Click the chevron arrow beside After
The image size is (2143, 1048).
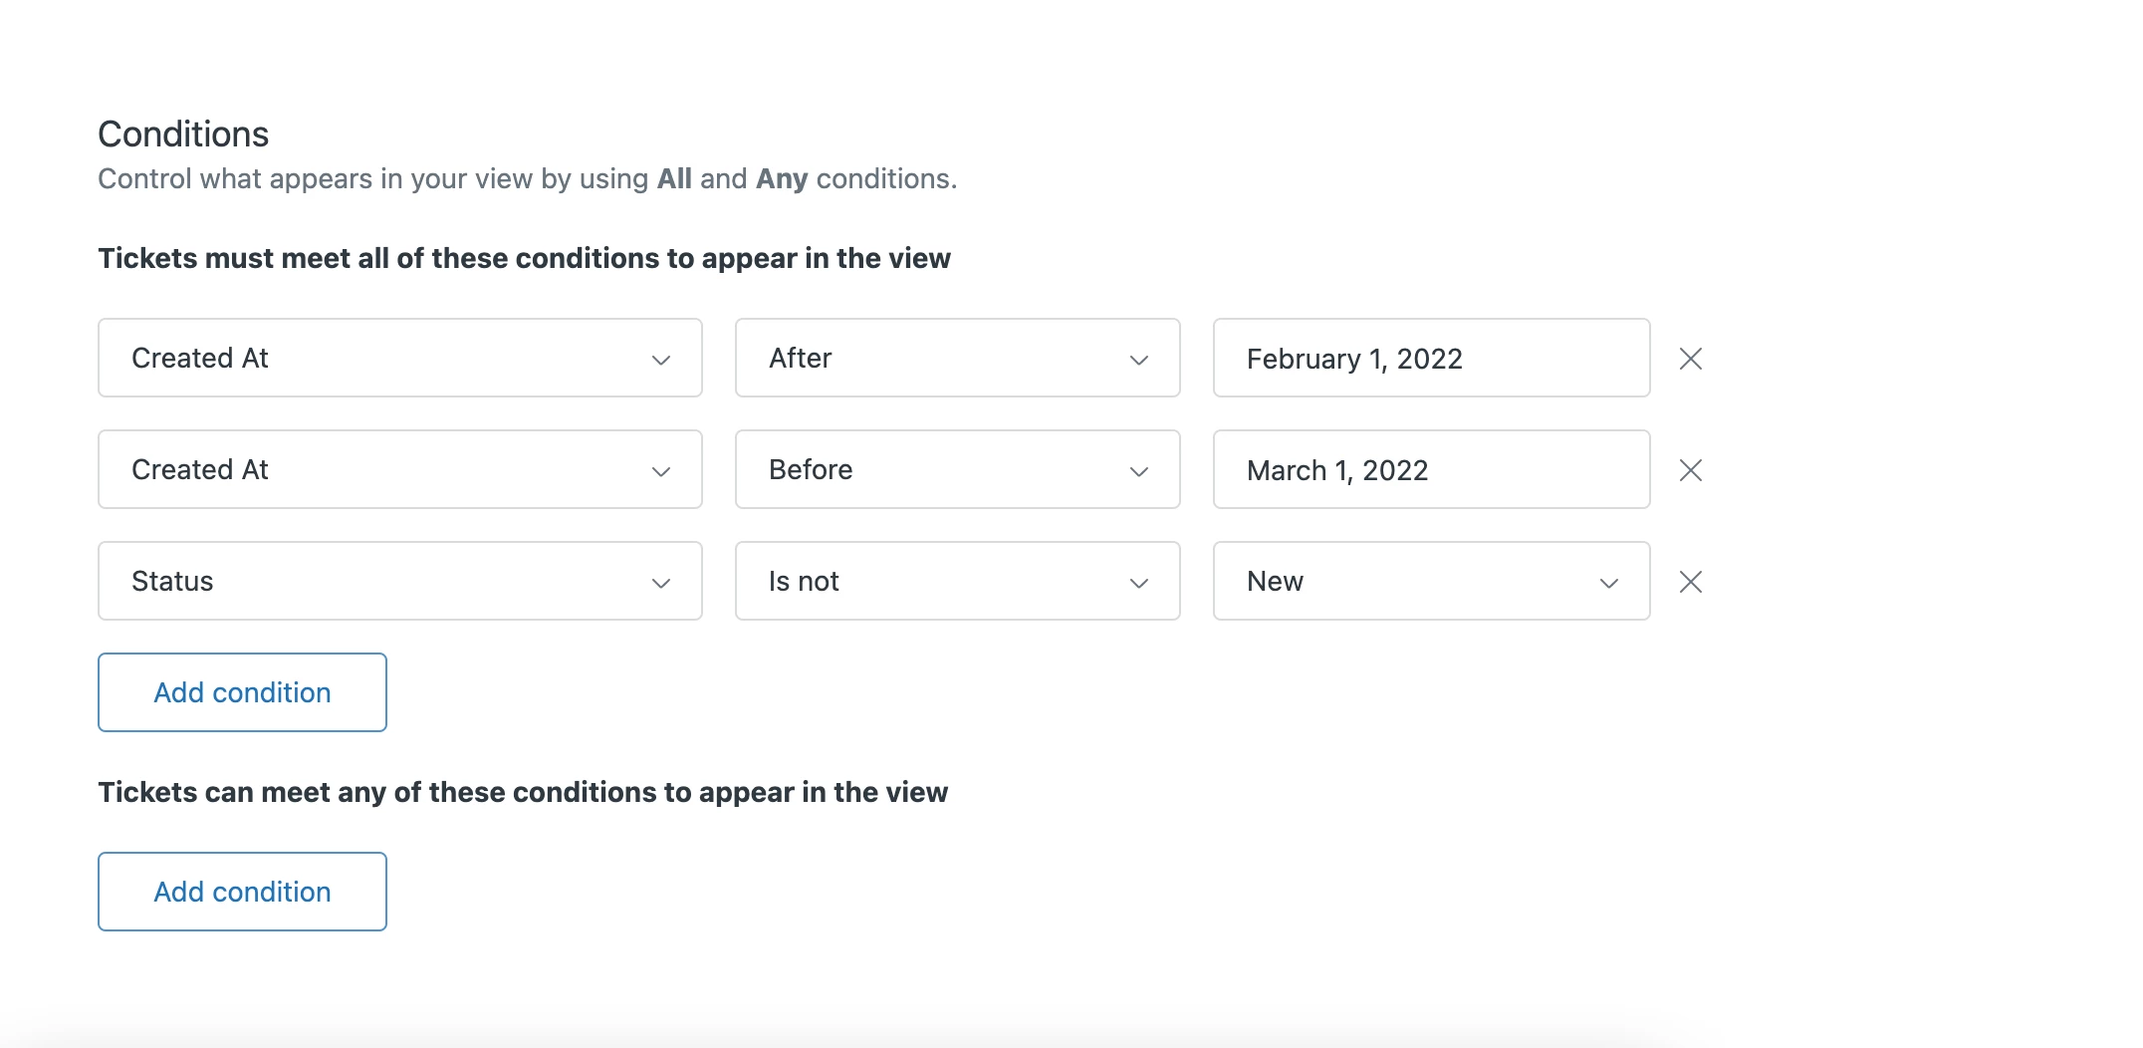tap(1139, 360)
